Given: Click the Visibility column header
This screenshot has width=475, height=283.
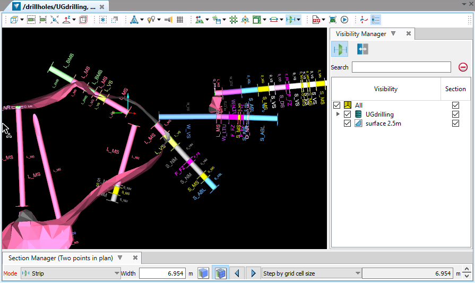Looking at the screenshot, I should point(385,89).
